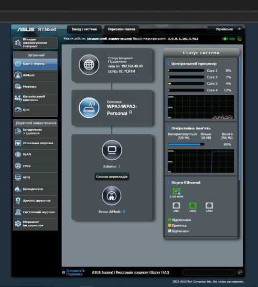This screenshot has width=258, height=287.
Task: Click the WAN IP 192.168.48.49 text
Action: (x=132, y=66)
